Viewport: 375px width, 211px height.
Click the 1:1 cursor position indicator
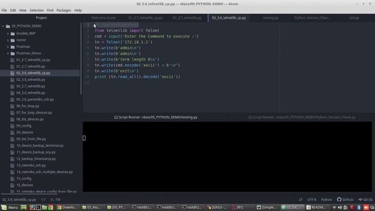(43, 199)
